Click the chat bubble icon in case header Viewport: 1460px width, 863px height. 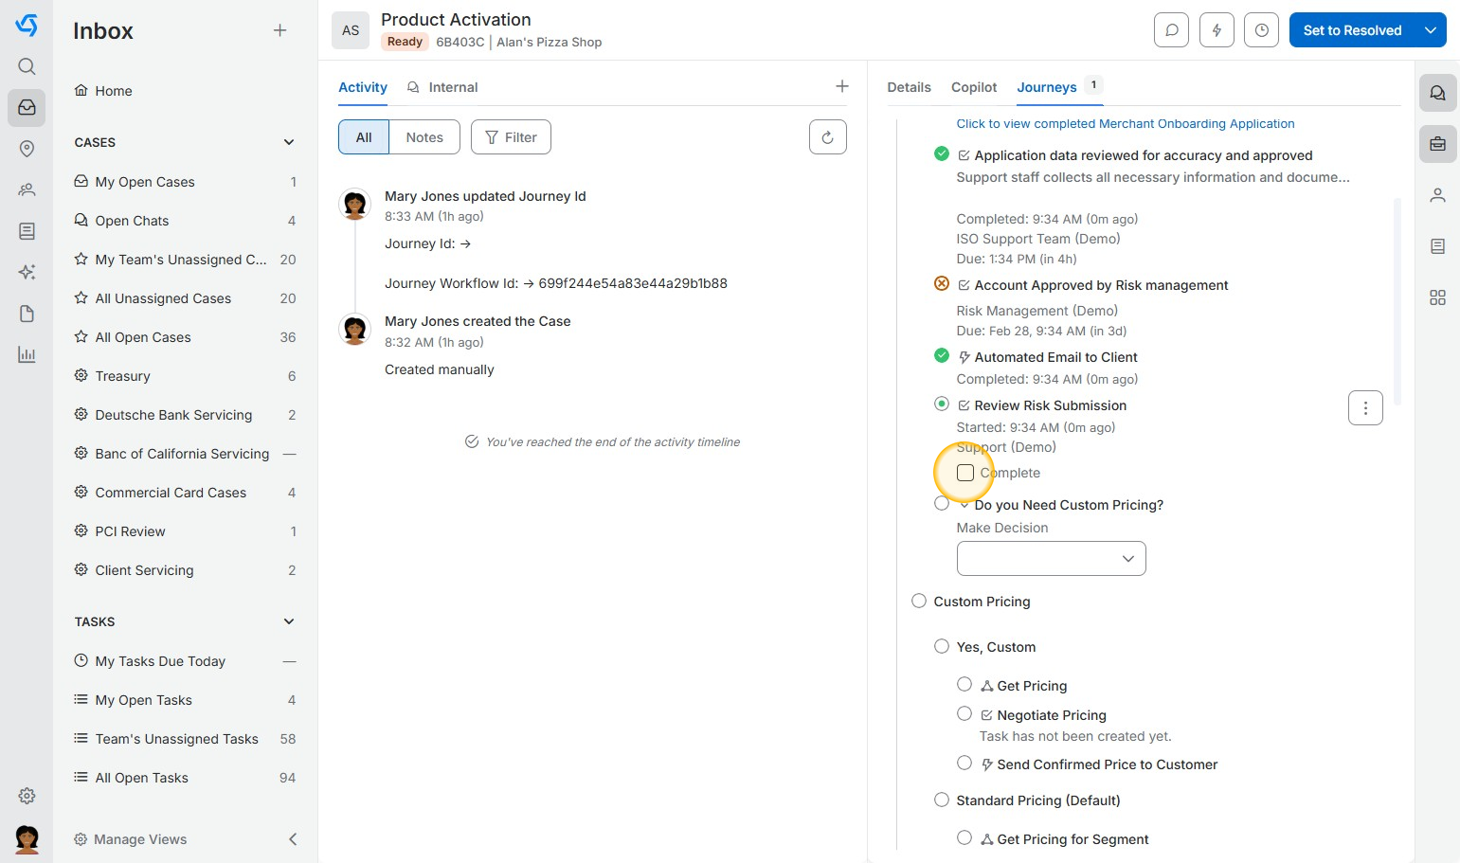point(1171,30)
